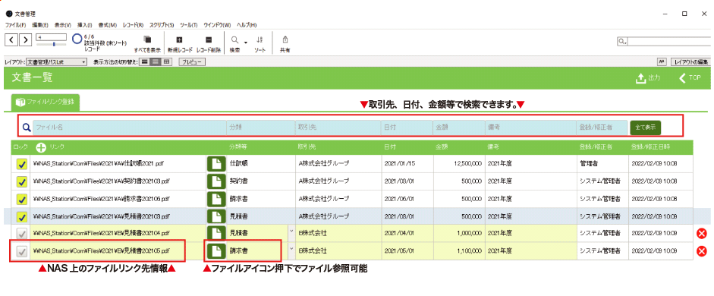Go to the next record arrow
This screenshot has height=296, width=714.
click(x=26, y=39)
